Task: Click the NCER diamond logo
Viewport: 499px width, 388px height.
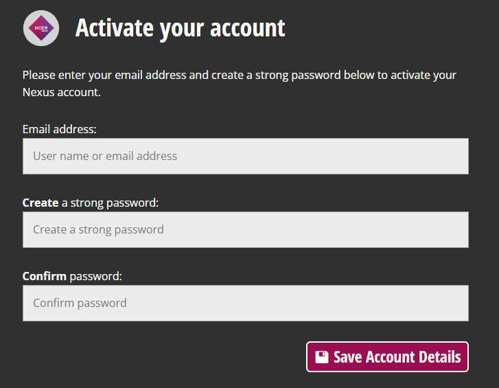Action: click(41, 28)
